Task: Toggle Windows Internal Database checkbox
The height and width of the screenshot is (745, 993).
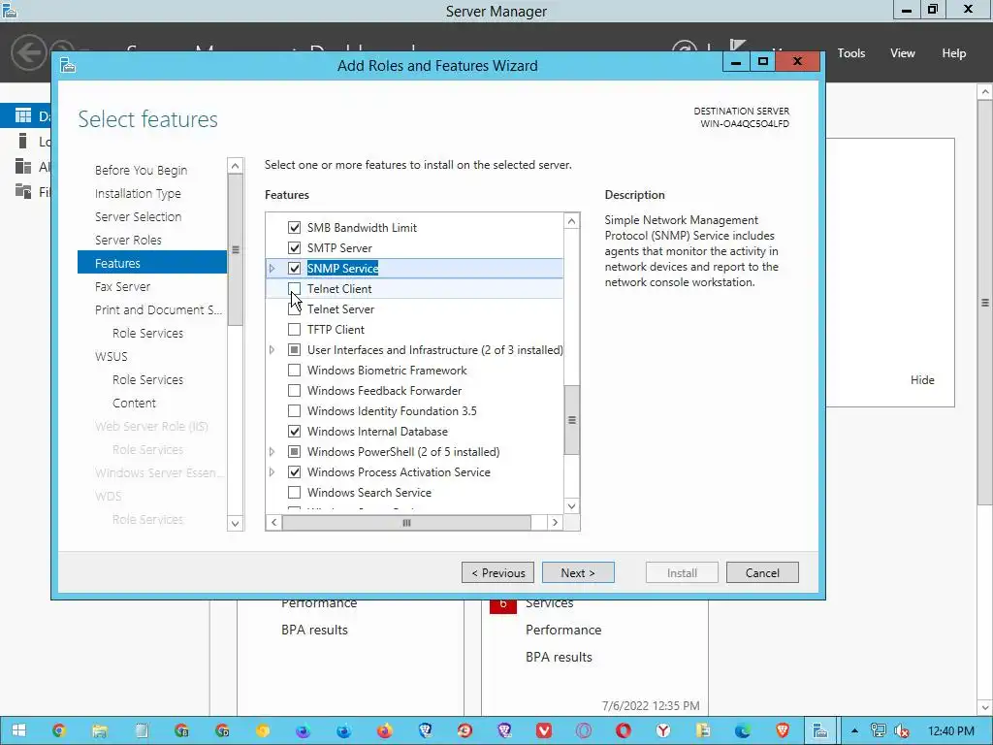Action: [294, 432]
